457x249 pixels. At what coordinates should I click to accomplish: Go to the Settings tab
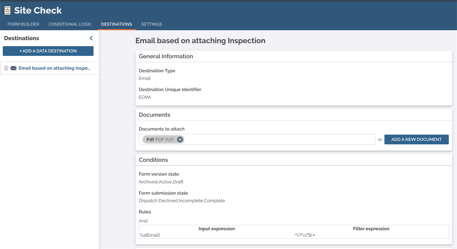click(152, 24)
